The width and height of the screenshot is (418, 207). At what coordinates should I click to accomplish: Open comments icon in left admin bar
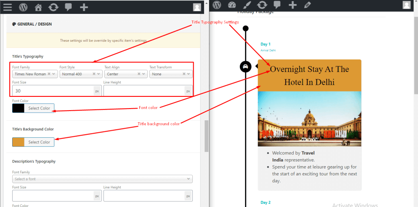point(69,7)
